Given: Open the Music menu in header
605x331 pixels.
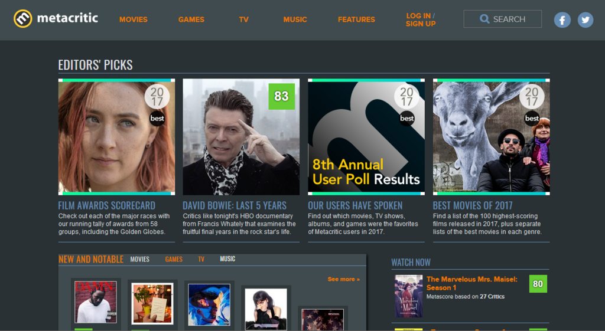Looking at the screenshot, I should [295, 19].
